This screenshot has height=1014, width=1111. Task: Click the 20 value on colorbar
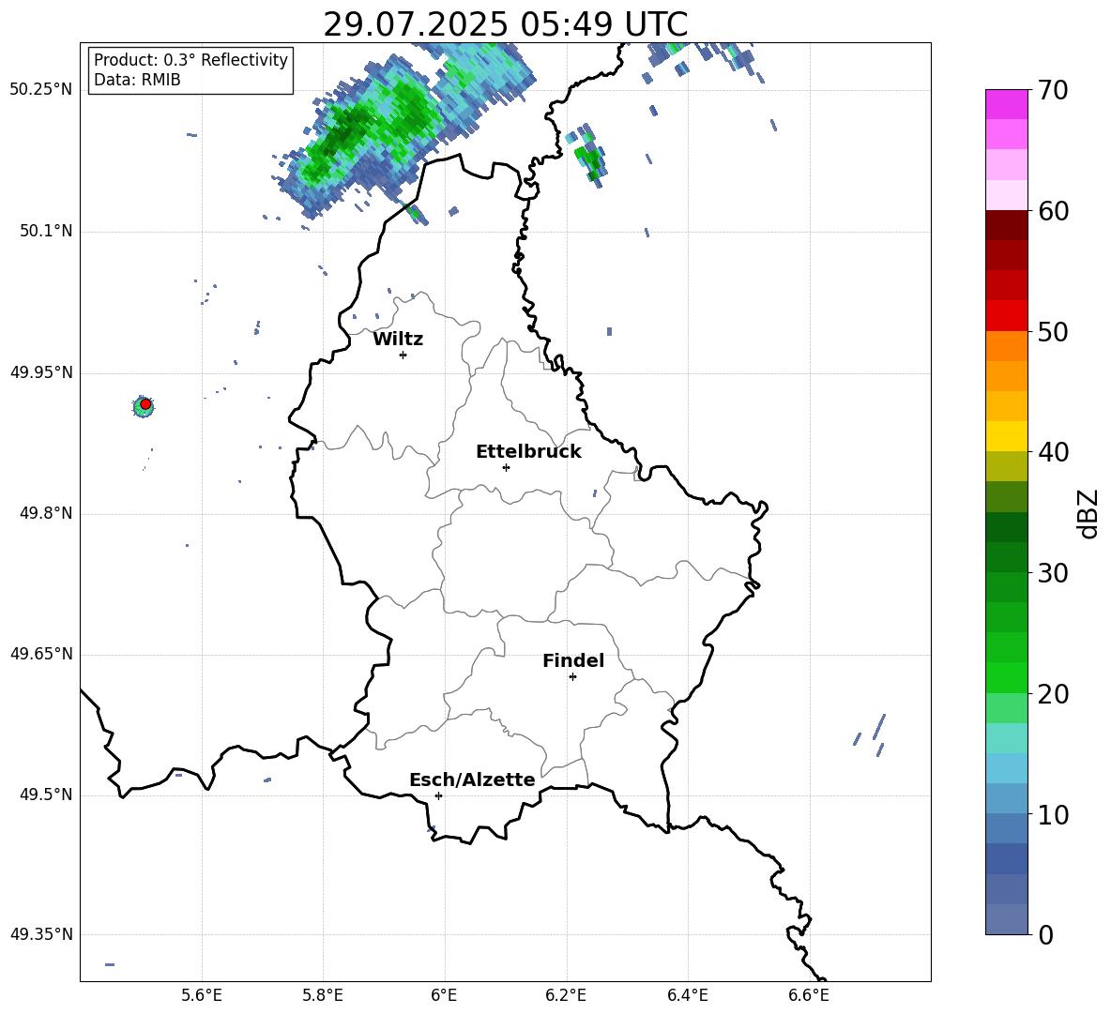[1053, 694]
